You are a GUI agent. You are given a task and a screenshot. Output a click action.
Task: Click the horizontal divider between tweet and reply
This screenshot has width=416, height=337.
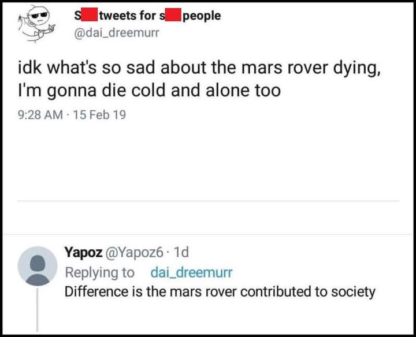(x=208, y=201)
